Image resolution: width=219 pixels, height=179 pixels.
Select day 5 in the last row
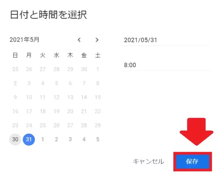pos(97,139)
